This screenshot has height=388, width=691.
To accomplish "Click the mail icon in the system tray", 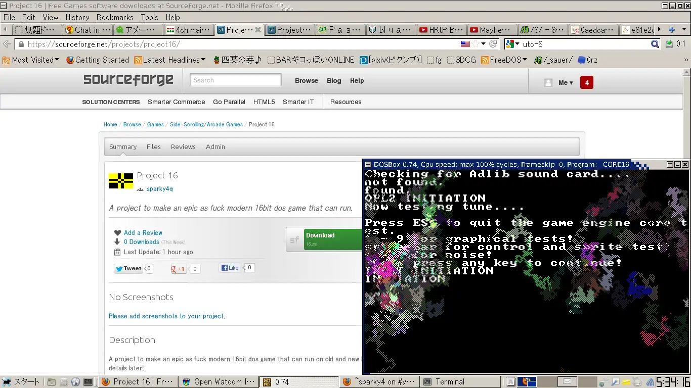I will (x=567, y=381).
